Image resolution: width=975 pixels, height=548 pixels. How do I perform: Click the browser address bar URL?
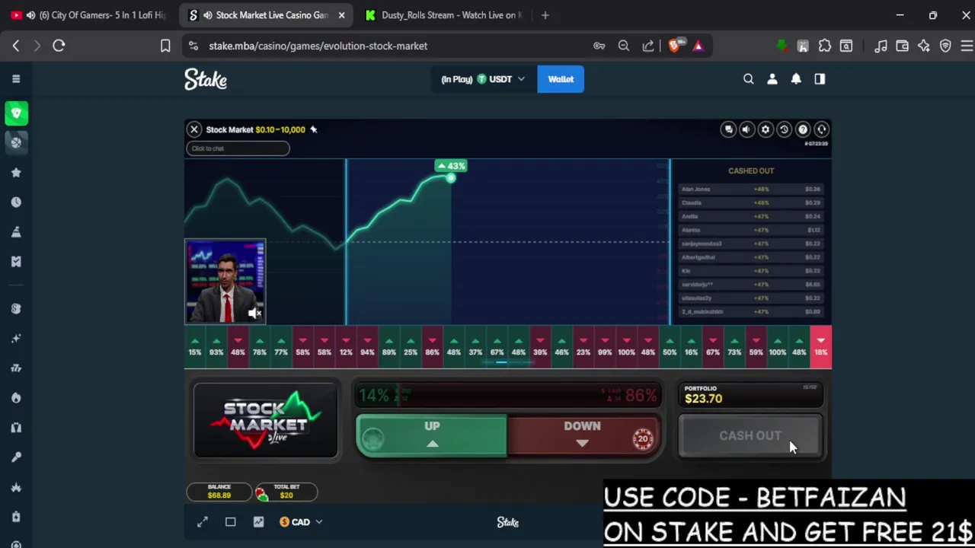(318, 46)
